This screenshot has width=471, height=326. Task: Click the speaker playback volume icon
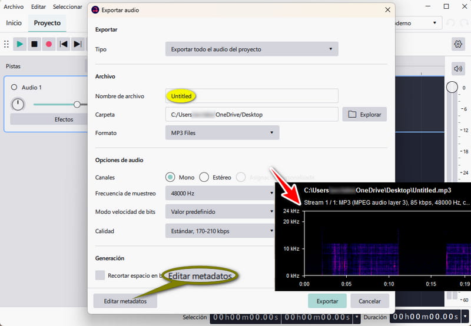[458, 69]
